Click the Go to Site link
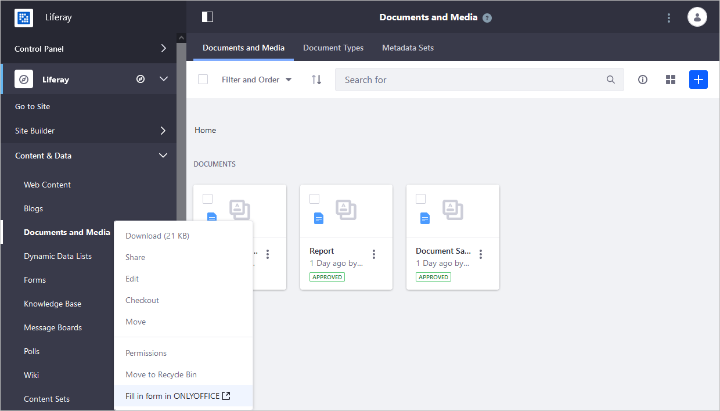 pos(33,106)
